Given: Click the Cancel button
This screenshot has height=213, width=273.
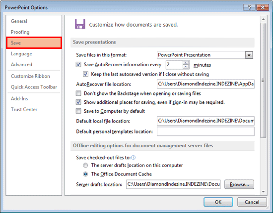Looking at the screenshot, I should [252, 202].
